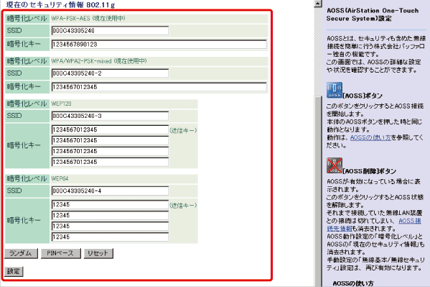The width and height of the screenshot is (430, 287).
Task: Click the [AOSS]ボタン heading text
Action: click(x=363, y=96)
